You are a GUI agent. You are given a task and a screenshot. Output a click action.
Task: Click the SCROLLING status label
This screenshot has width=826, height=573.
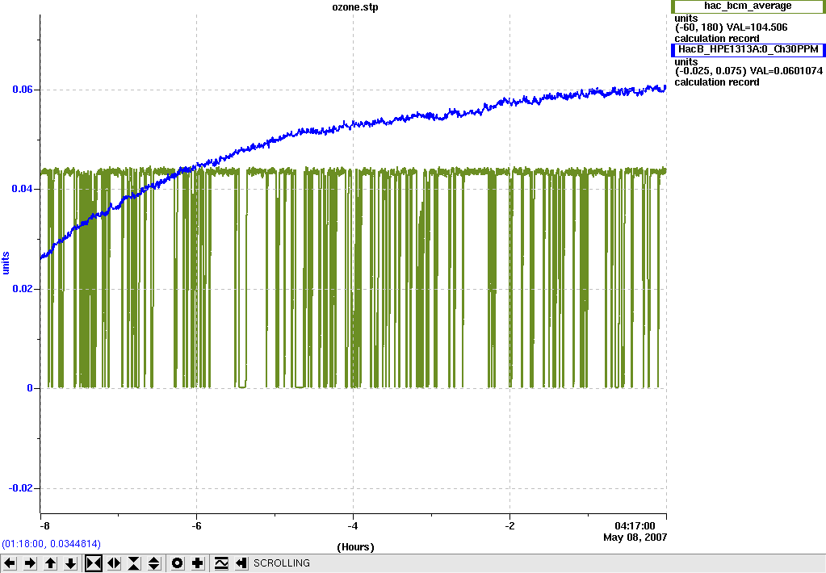[x=282, y=563]
